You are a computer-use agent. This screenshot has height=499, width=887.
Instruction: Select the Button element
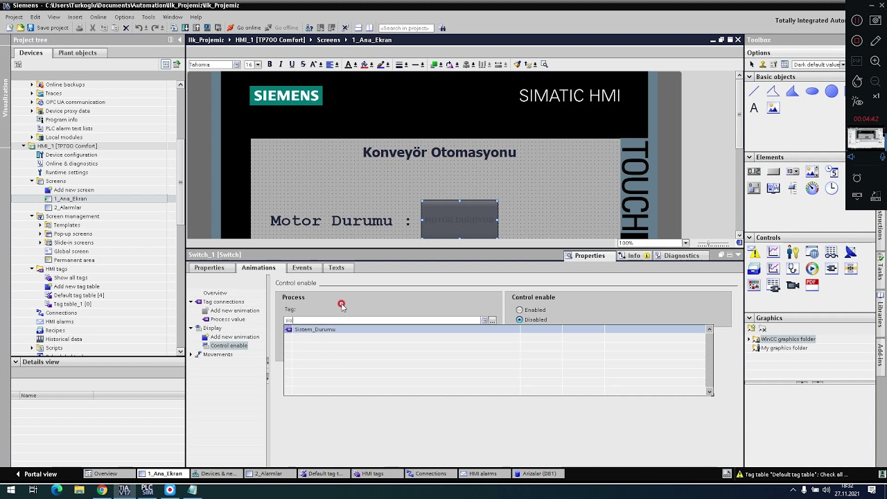773,171
